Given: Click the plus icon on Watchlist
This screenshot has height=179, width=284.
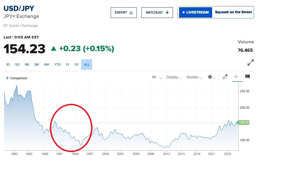Looking at the screenshot, I should [167, 12].
